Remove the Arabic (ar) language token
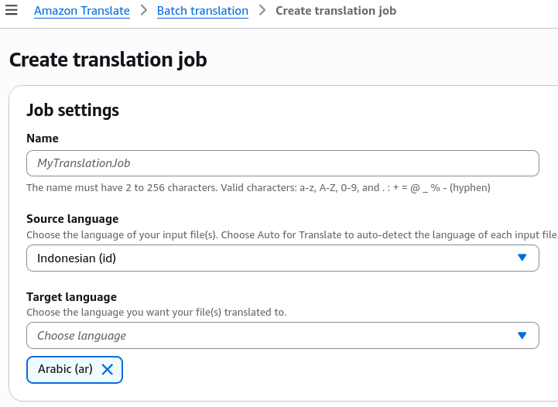 click(107, 369)
